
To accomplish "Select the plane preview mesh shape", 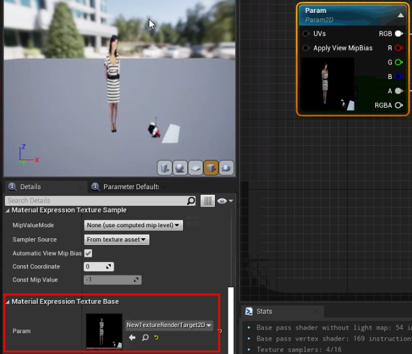I will tap(195, 168).
